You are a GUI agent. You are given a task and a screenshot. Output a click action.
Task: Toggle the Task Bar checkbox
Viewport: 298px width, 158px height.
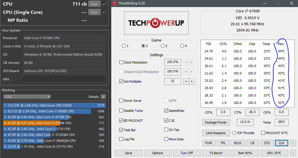tap(121, 130)
